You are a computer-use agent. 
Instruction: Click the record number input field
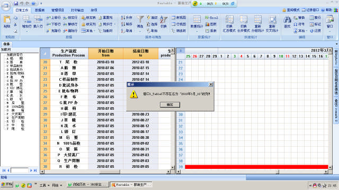pos(20,170)
